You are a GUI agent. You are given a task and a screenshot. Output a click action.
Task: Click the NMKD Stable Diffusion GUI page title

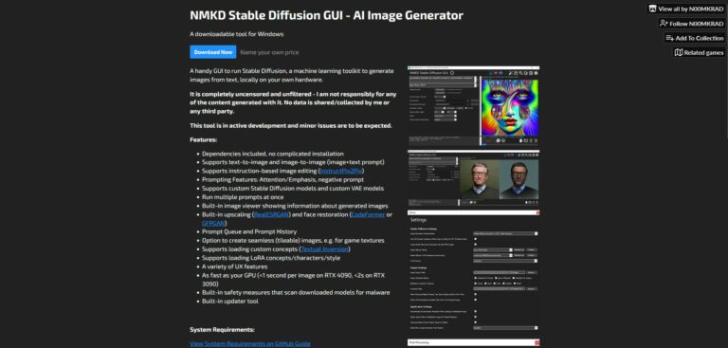(x=326, y=15)
